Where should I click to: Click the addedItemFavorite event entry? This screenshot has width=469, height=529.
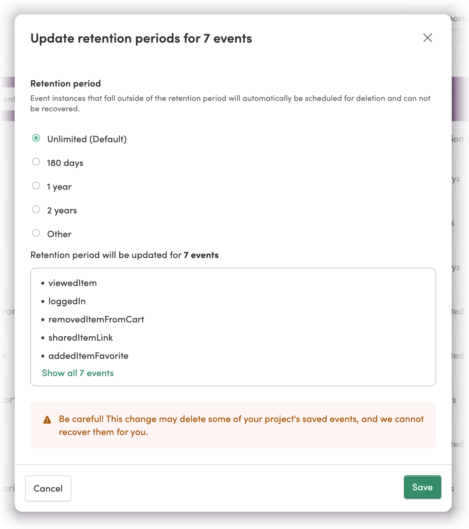point(88,356)
